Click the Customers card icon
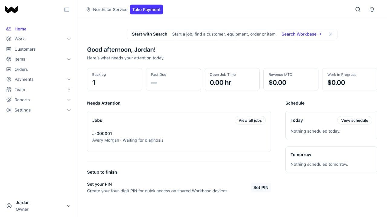387x217 pixels. pos(9,49)
